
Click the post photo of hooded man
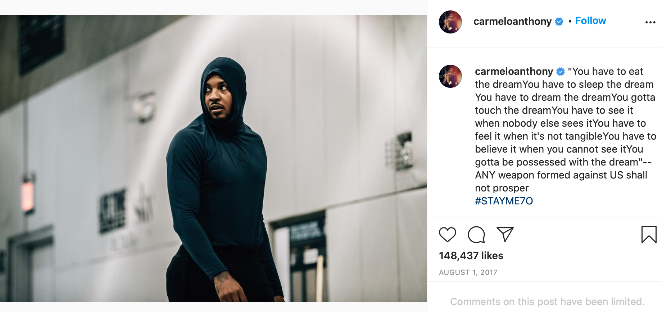(x=213, y=158)
